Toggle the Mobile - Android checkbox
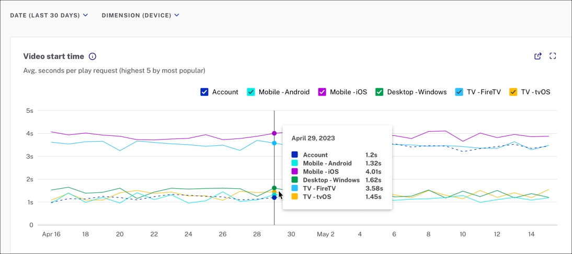This screenshot has width=572, height=254. pyautogui.click(x=251, y=92)
